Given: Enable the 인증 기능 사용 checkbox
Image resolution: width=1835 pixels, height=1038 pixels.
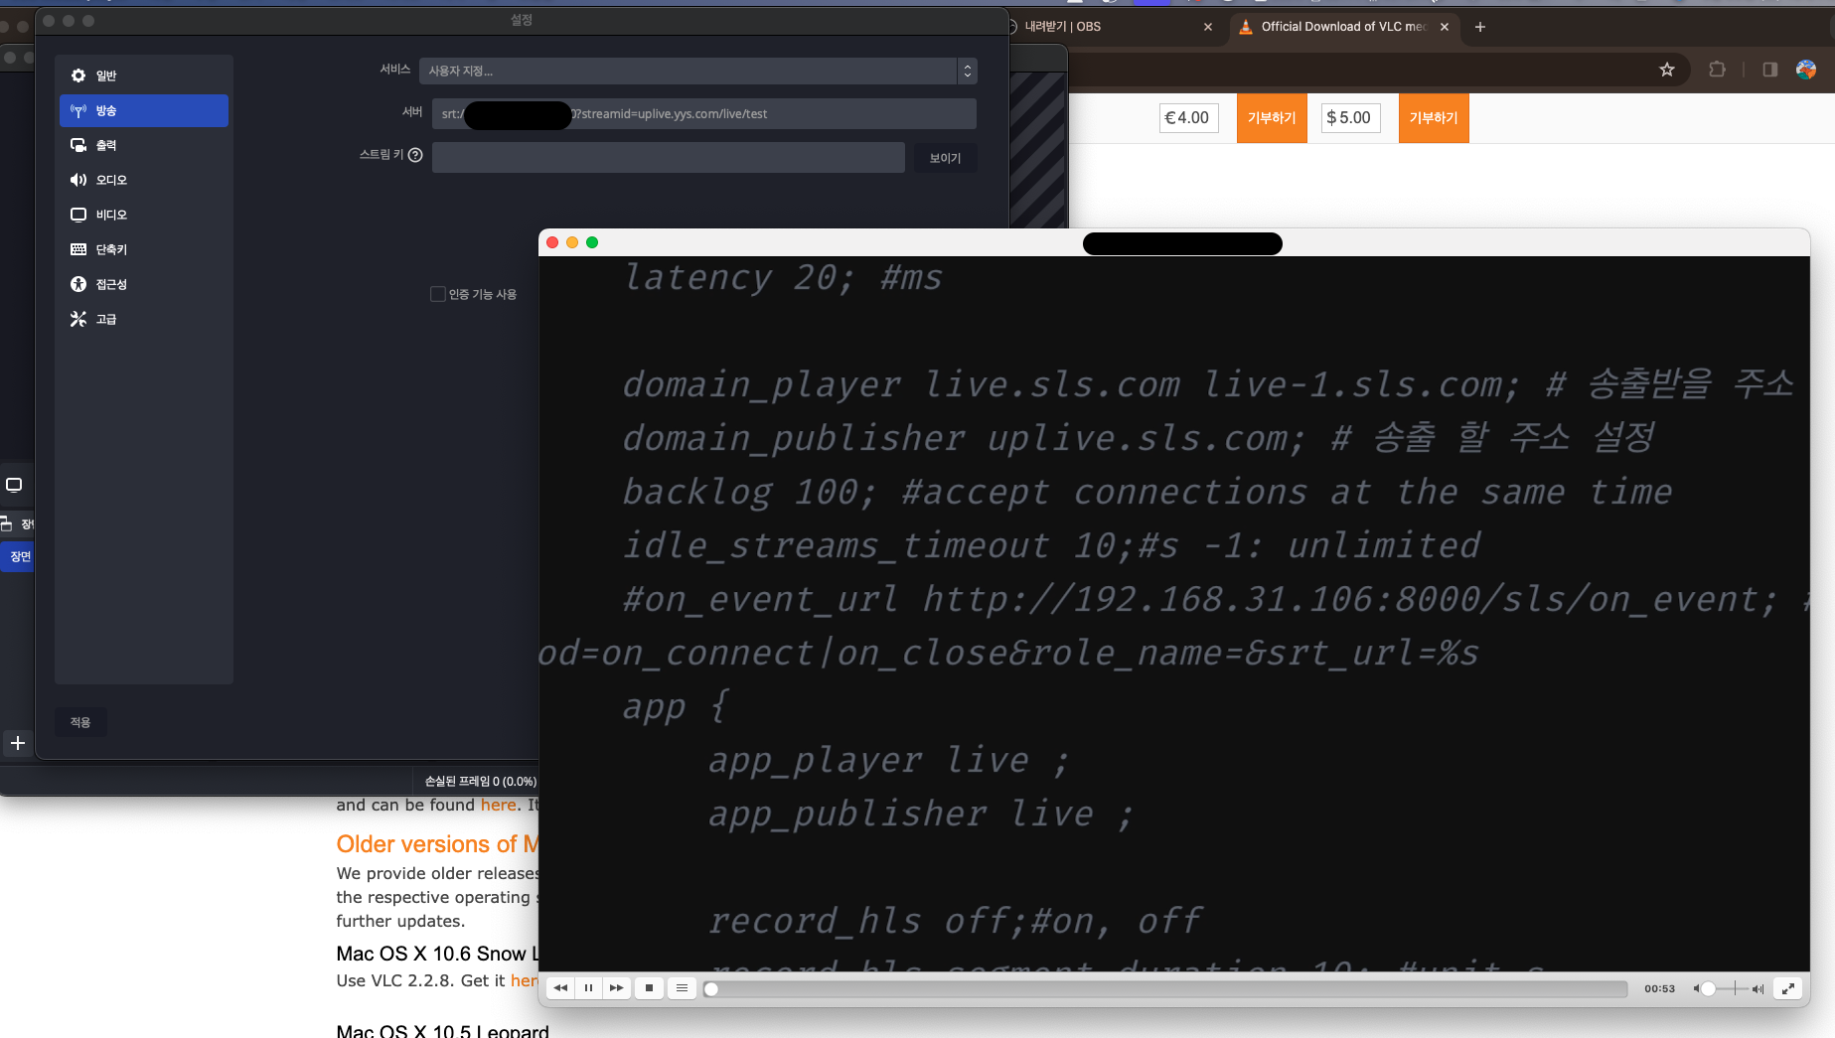Looking at the screenshot, I should (x=438, y=294).
